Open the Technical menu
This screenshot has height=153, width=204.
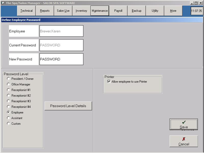coord(27,11)
